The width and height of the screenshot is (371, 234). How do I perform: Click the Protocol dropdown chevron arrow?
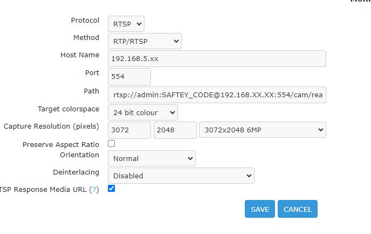click(139, 24)
